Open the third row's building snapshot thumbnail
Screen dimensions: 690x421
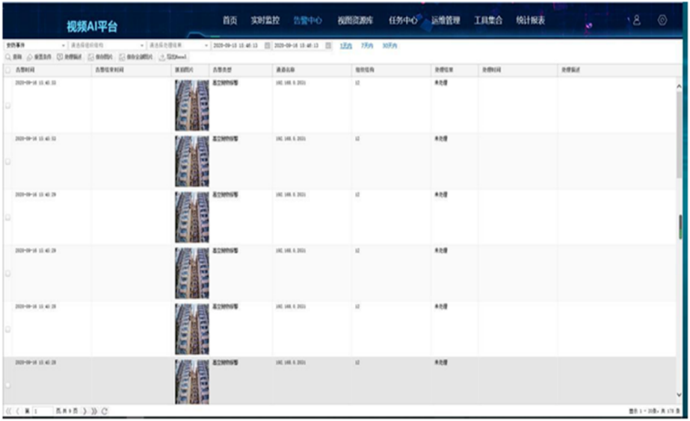(192, 217)
